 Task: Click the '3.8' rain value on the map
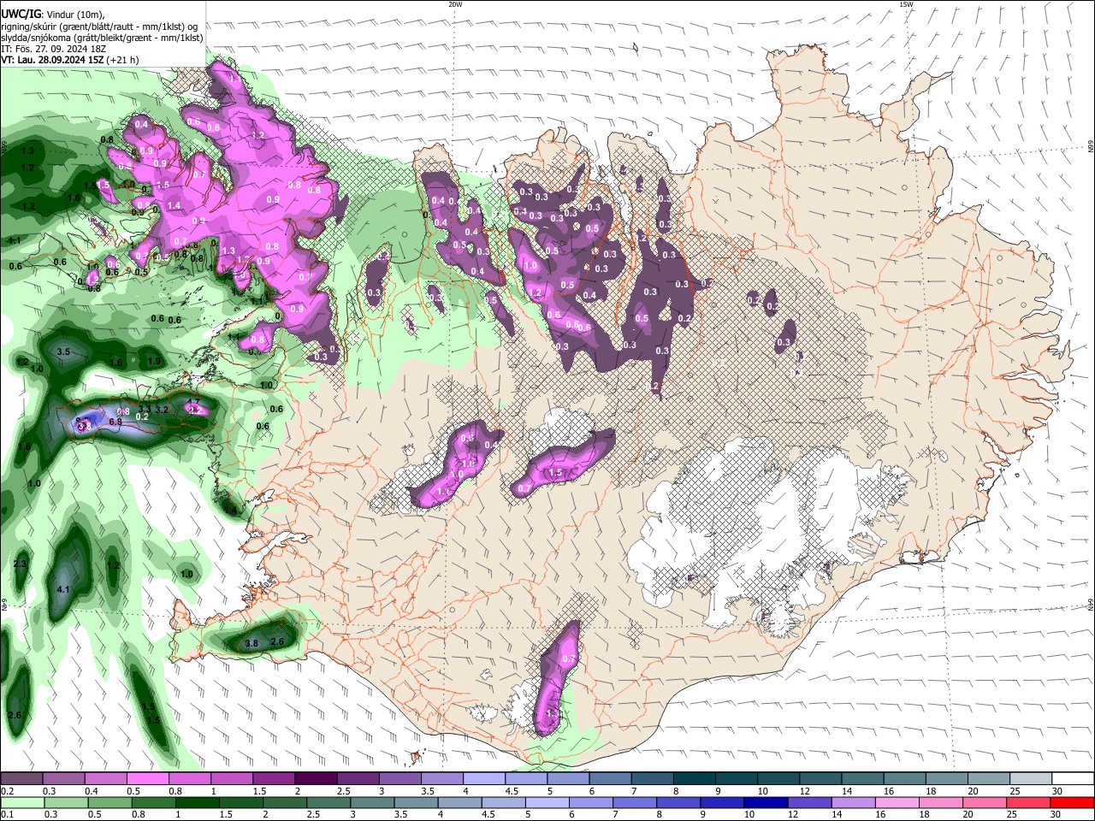tap(252, 642)
